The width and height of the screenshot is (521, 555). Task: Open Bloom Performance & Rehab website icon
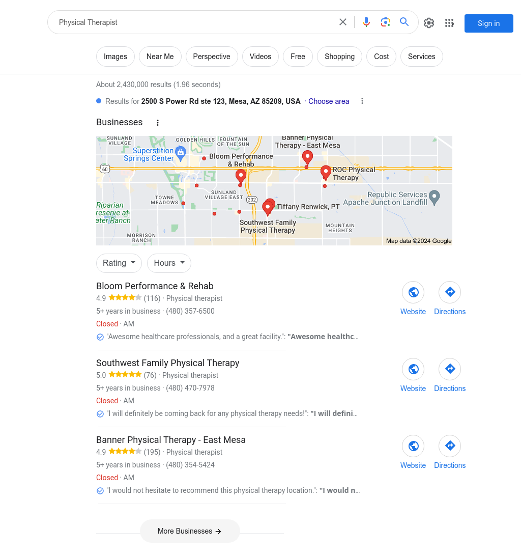[x=413, y=292]
